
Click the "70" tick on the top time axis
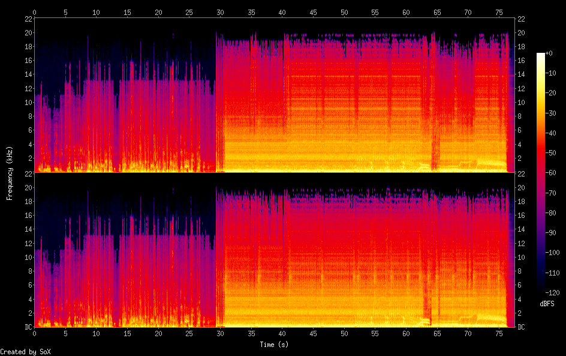[x=468, y=12]
